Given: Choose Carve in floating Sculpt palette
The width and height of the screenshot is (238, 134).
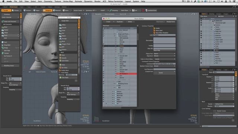Looking at the screenshot, I should [x=68, y=31].
